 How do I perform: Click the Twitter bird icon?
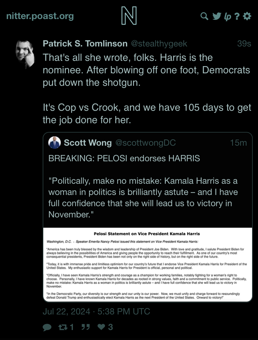point(217,16)
